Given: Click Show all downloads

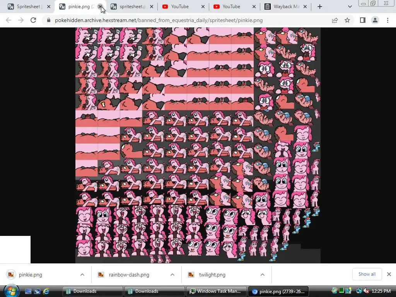Looking at the screenshot, I should pyautogui.click(x=367, y=274).
